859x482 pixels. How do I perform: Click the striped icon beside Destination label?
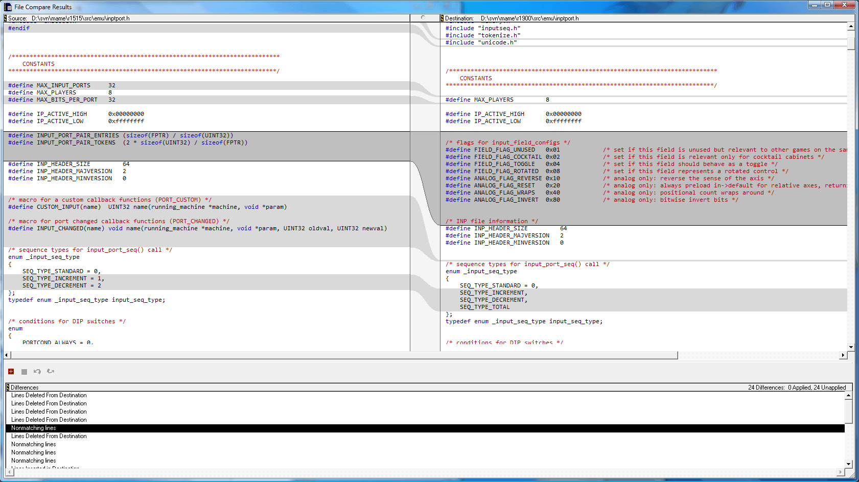point(443,18)
